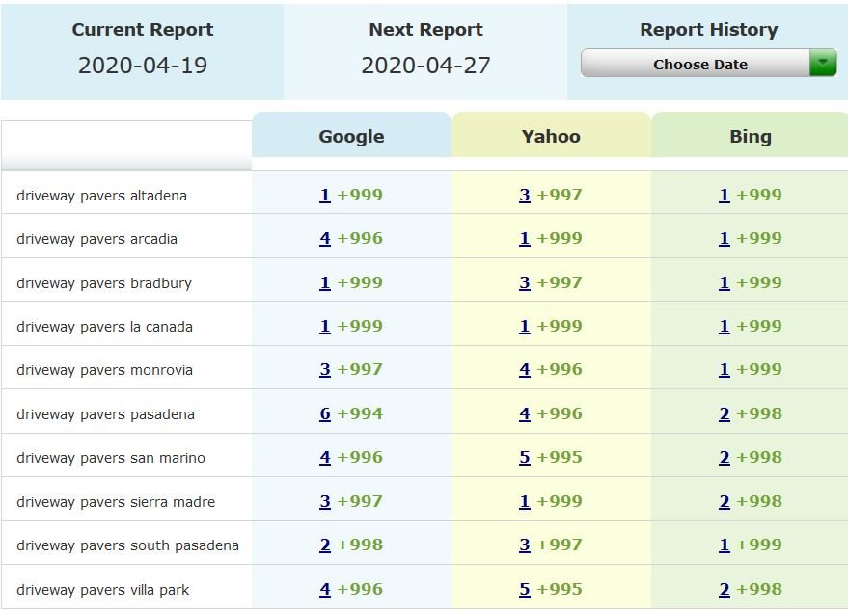Click the Current Report date 2020-04-19
This screenshot has width=848, height=612.
pos(143,66)
